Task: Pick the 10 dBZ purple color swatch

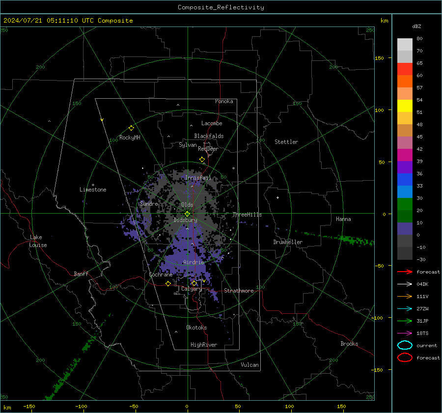Action: 405,228
